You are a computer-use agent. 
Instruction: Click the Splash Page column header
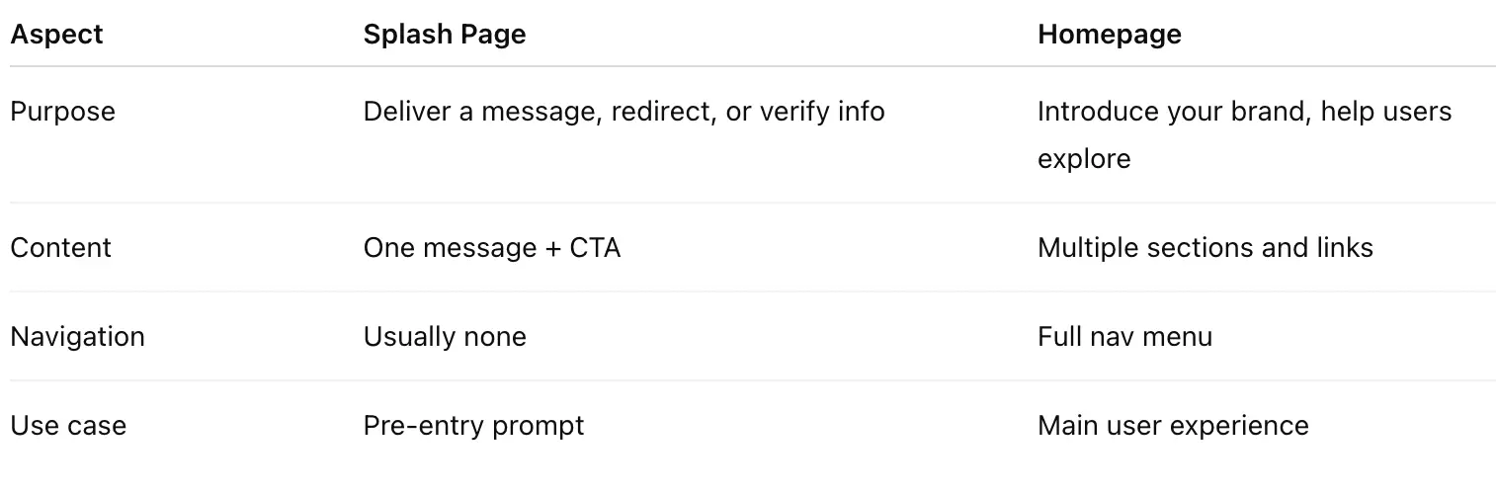(445, 35)
